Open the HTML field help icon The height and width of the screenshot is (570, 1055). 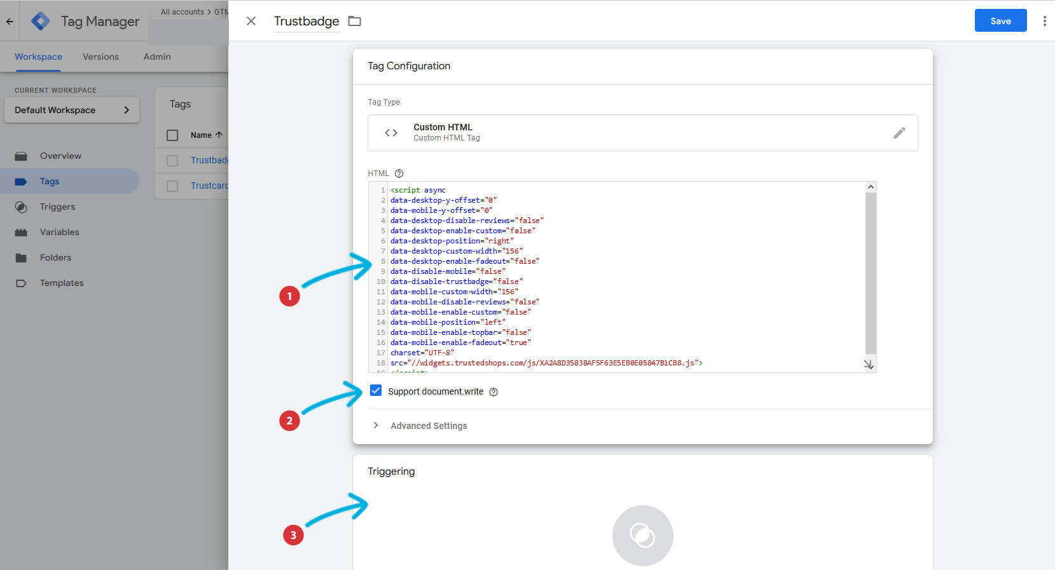(399, 173)
